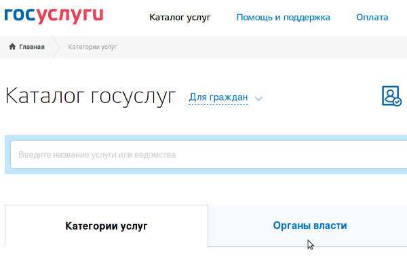Click the home icon in breadcrumbs
The width and height of the screenshot is (407, 259).
point(12,47)
